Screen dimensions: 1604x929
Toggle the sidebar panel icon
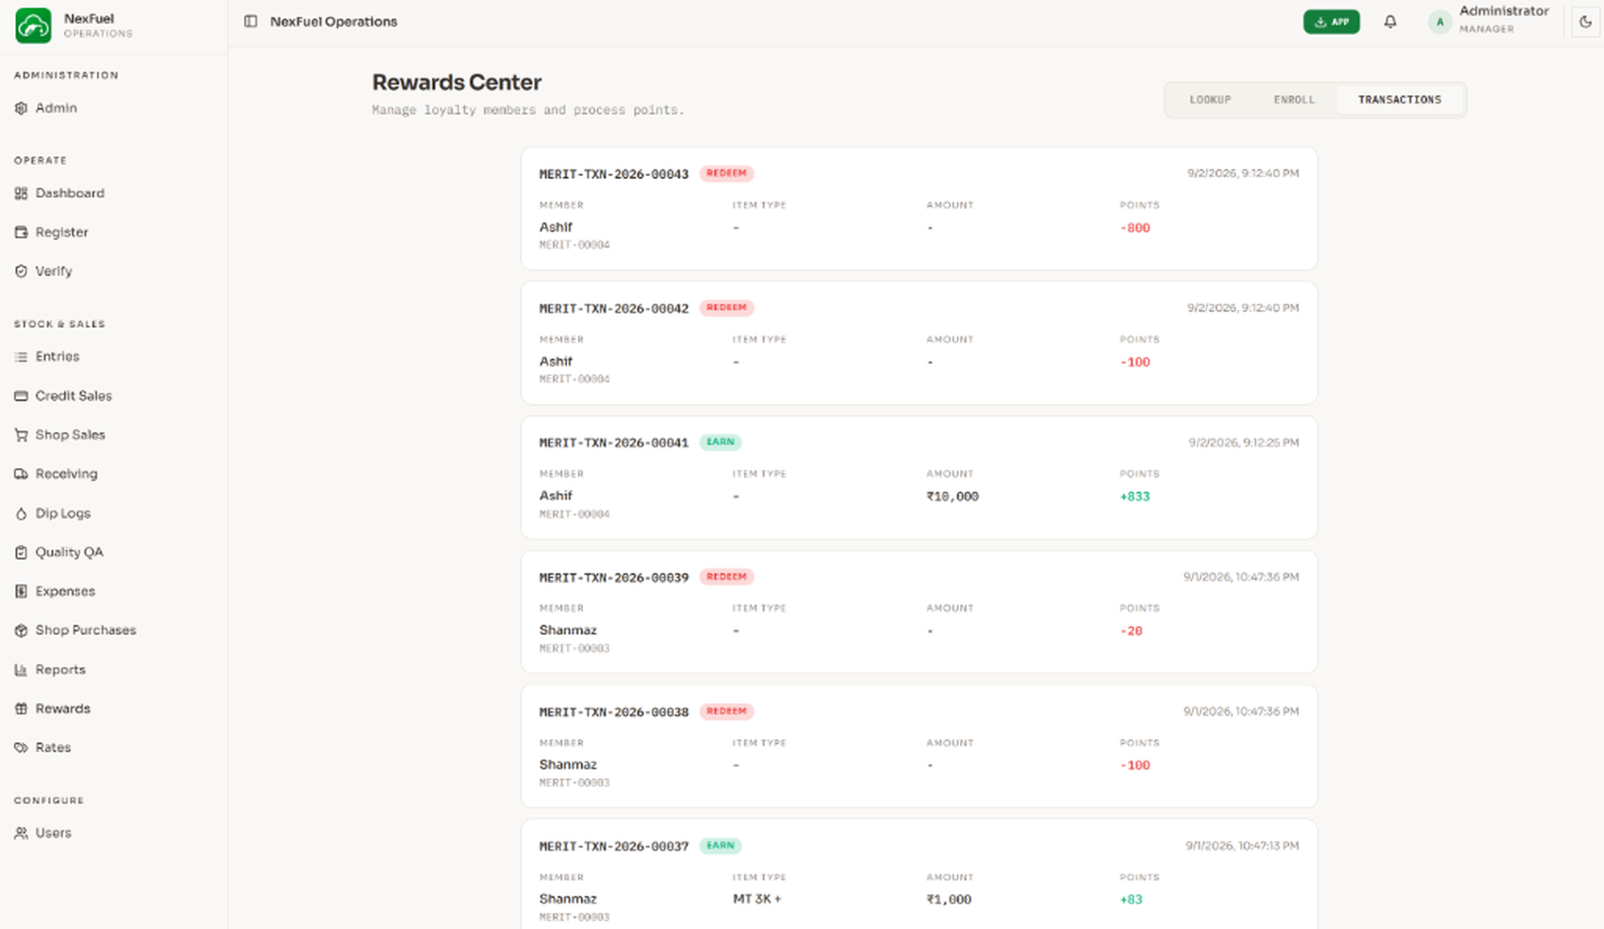251,22
